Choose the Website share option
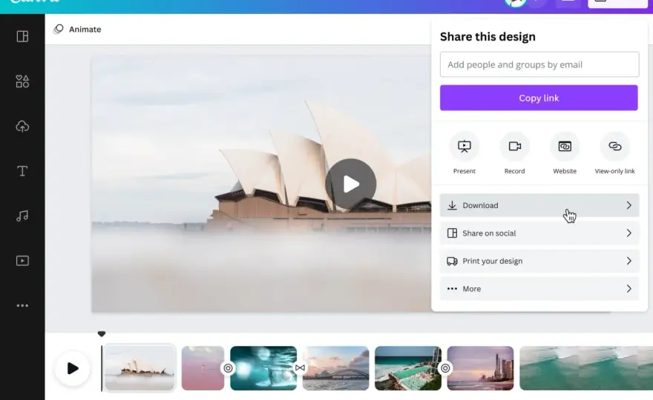The width and height of the screenshot is (653, 400). pyautogui.click(x=565, y=147)
